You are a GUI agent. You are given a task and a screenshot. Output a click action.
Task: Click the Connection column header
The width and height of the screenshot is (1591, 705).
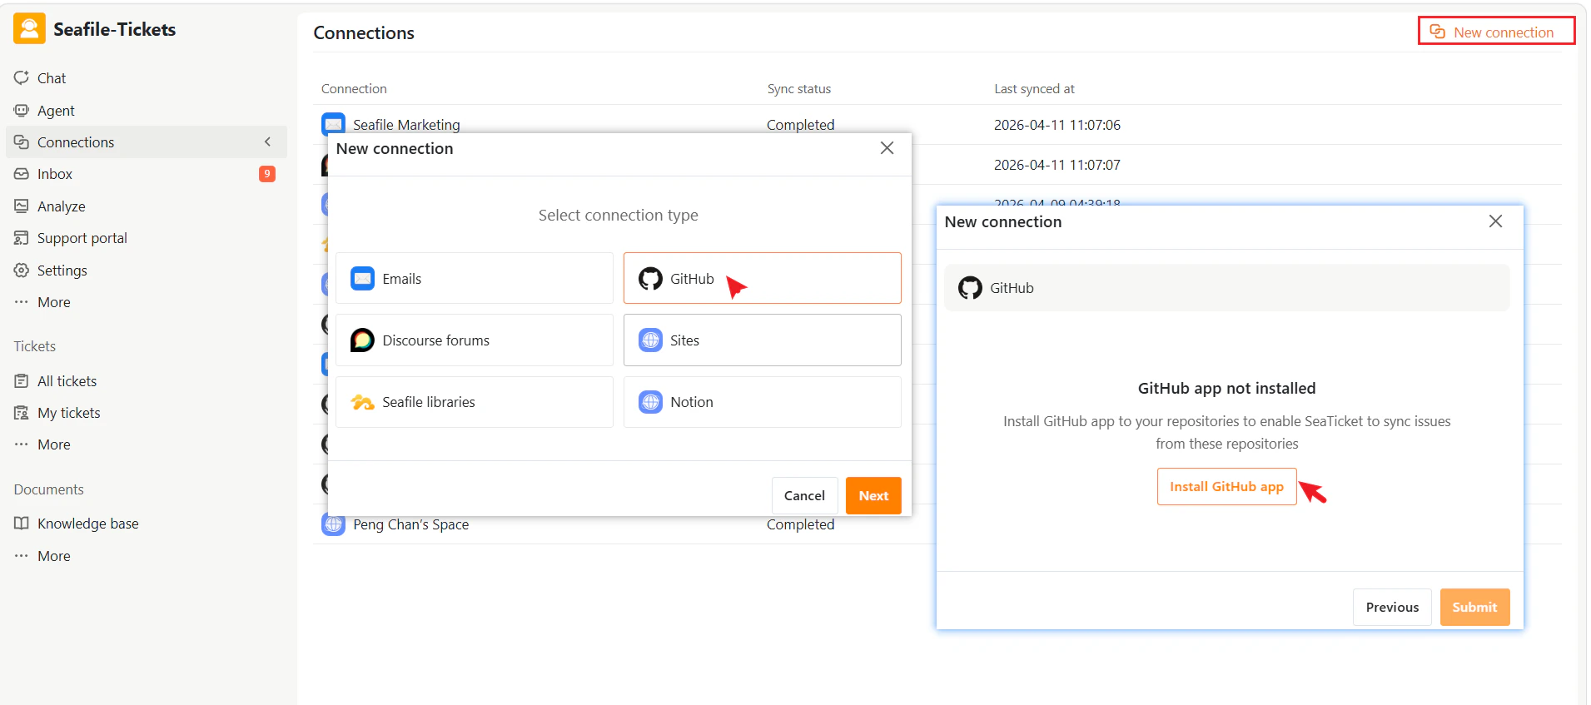pyautogui.click(x=354, y=88)
